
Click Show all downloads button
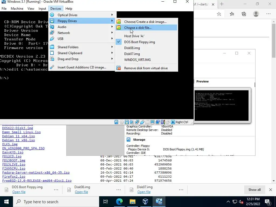point(254,189)
